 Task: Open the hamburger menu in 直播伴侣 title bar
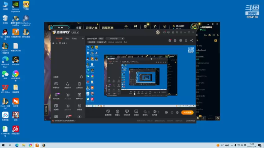(181, 32)
